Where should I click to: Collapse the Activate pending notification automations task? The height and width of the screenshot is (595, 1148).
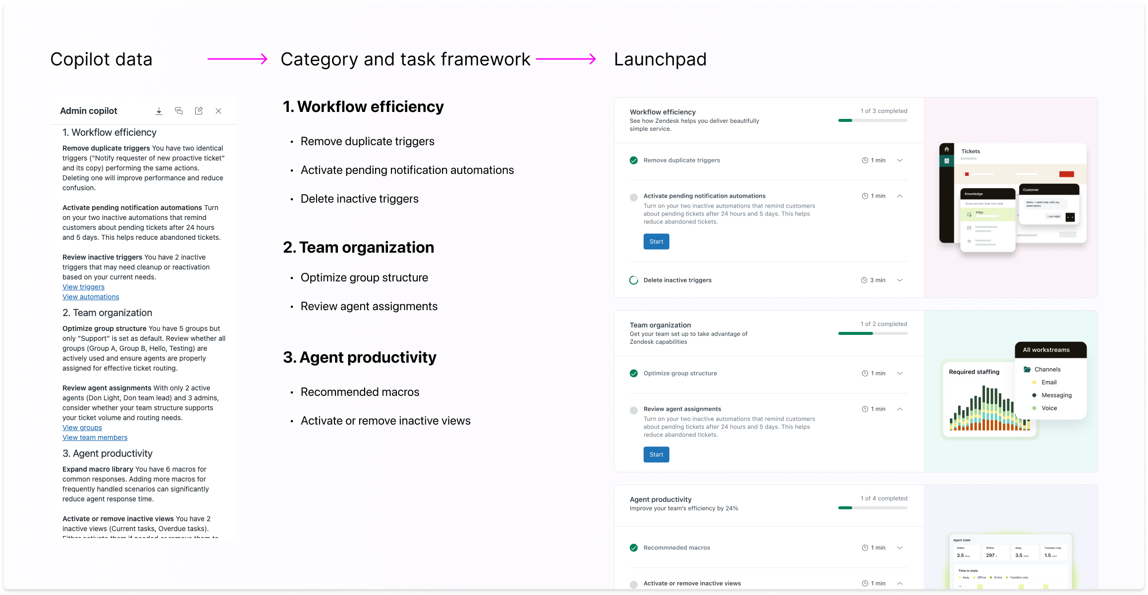pyautogui.click(x=900, y=196)
